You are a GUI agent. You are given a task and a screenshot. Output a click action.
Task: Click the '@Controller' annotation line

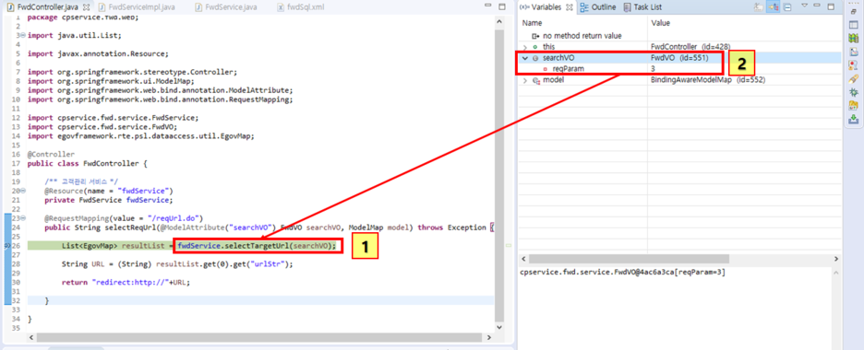click(x=51, y=155)
